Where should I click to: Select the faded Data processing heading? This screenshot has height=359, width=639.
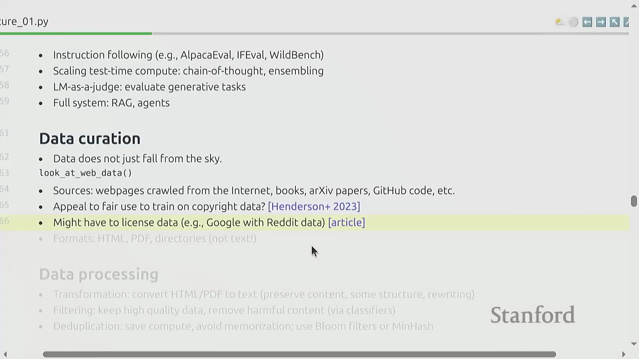[99, 274]
